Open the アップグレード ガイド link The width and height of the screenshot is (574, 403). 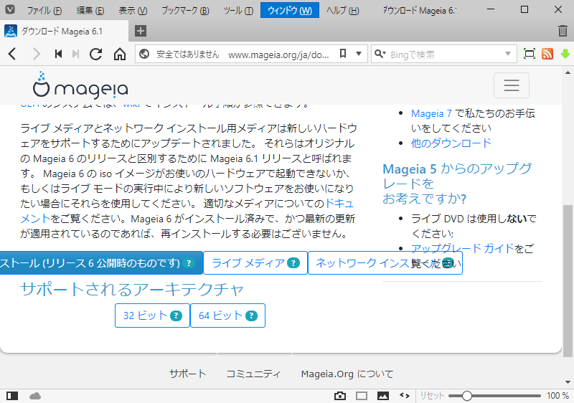coord(463,249)
